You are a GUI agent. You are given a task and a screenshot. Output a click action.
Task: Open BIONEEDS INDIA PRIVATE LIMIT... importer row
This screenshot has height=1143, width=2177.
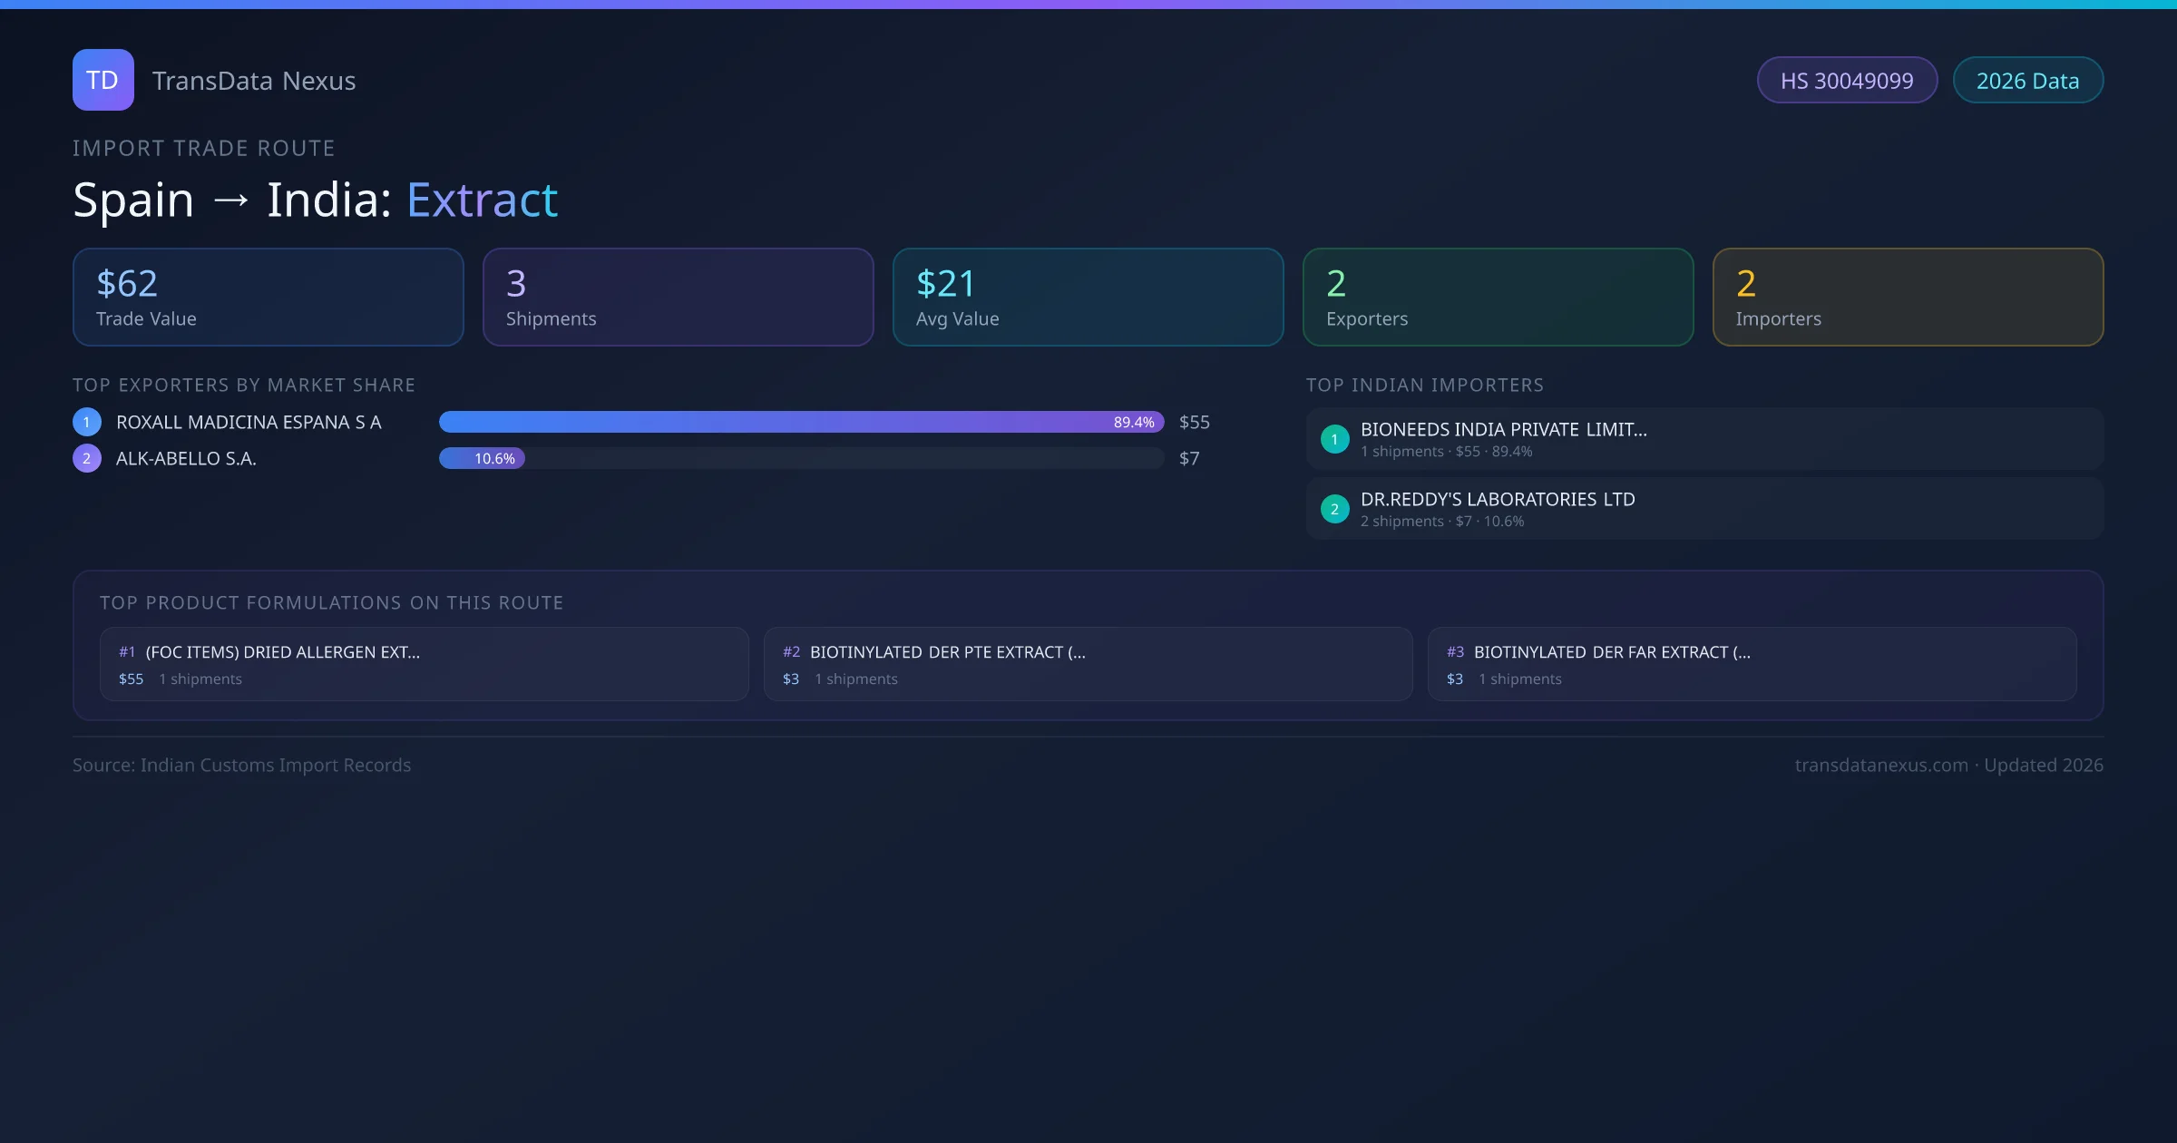[1704, 439]
